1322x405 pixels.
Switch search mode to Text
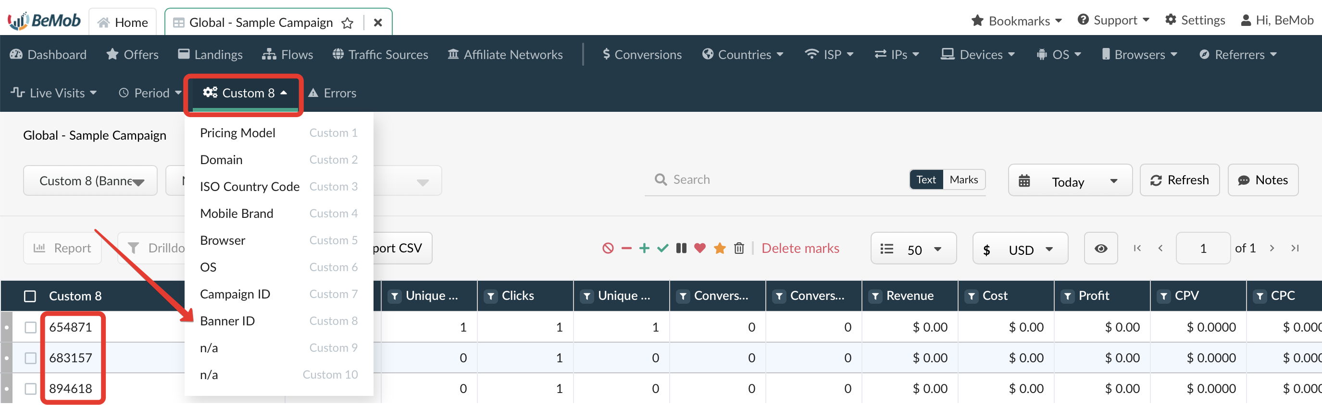pos(926,180)
